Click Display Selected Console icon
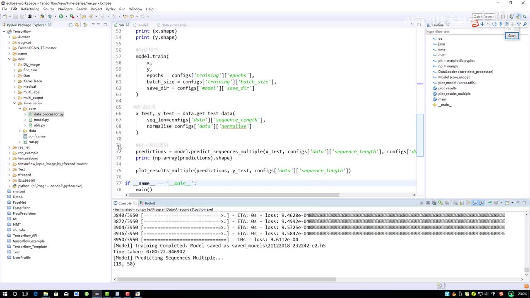Screen dimensions: 530x298 pyautogui.click(x=496, y=203)
